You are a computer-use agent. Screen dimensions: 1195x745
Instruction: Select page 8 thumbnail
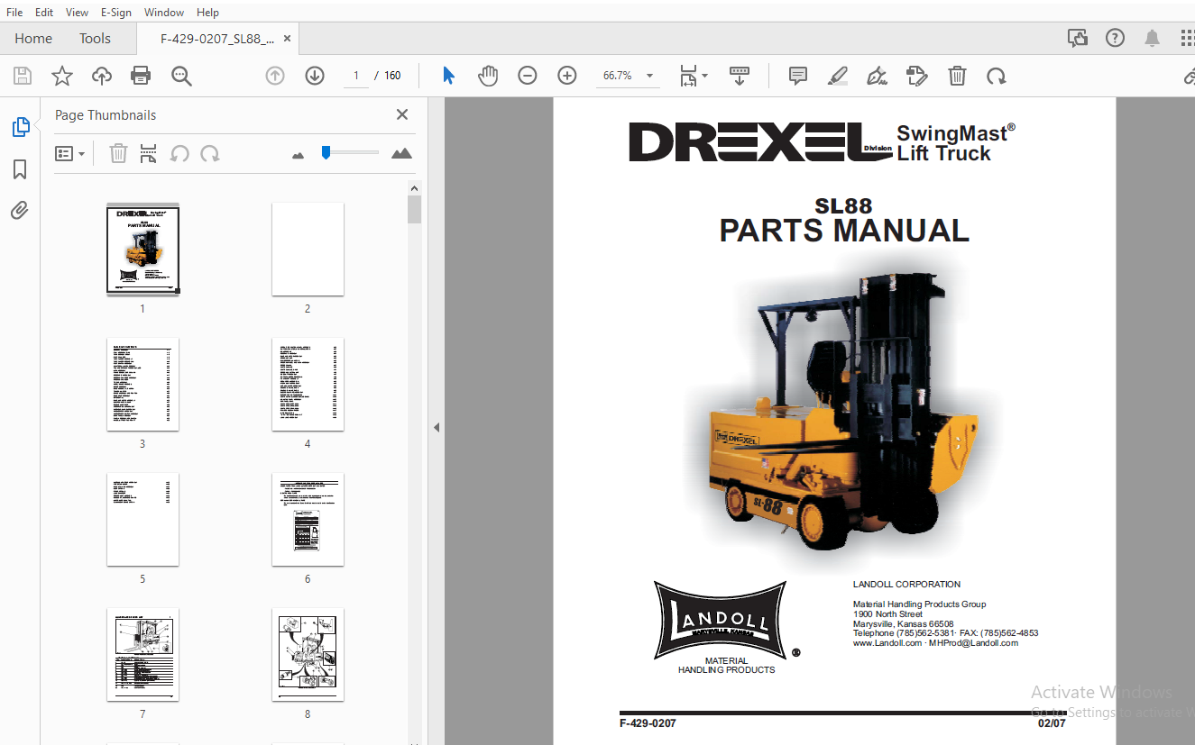[308, 654]
